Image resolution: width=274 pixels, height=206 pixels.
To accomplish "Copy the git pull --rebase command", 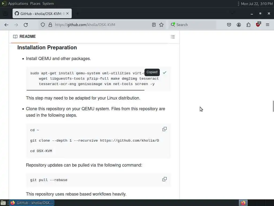I will pyautogui.click(x=165, y=179).
